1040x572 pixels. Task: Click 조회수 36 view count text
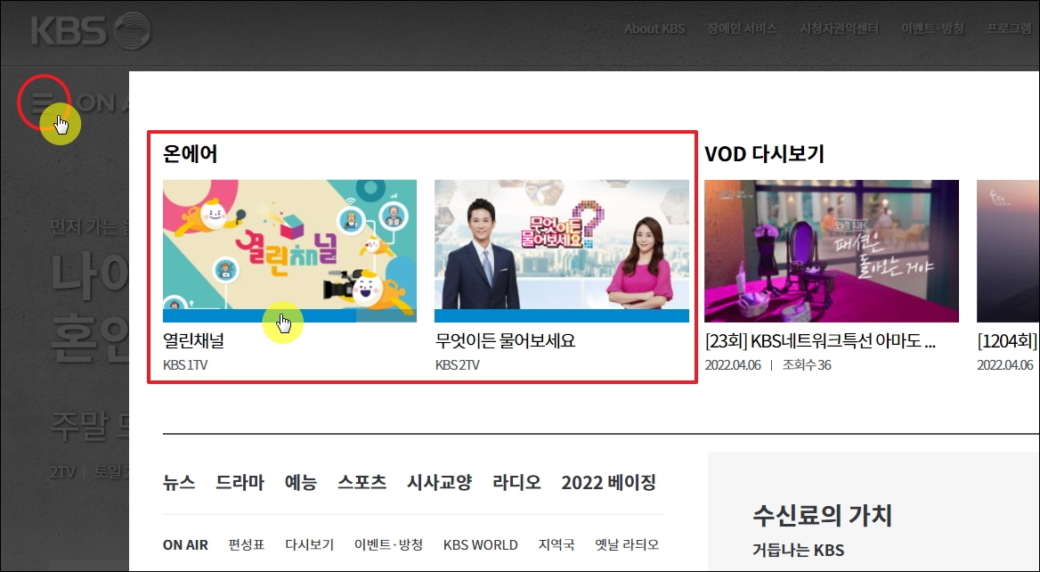tap(807, 365)
